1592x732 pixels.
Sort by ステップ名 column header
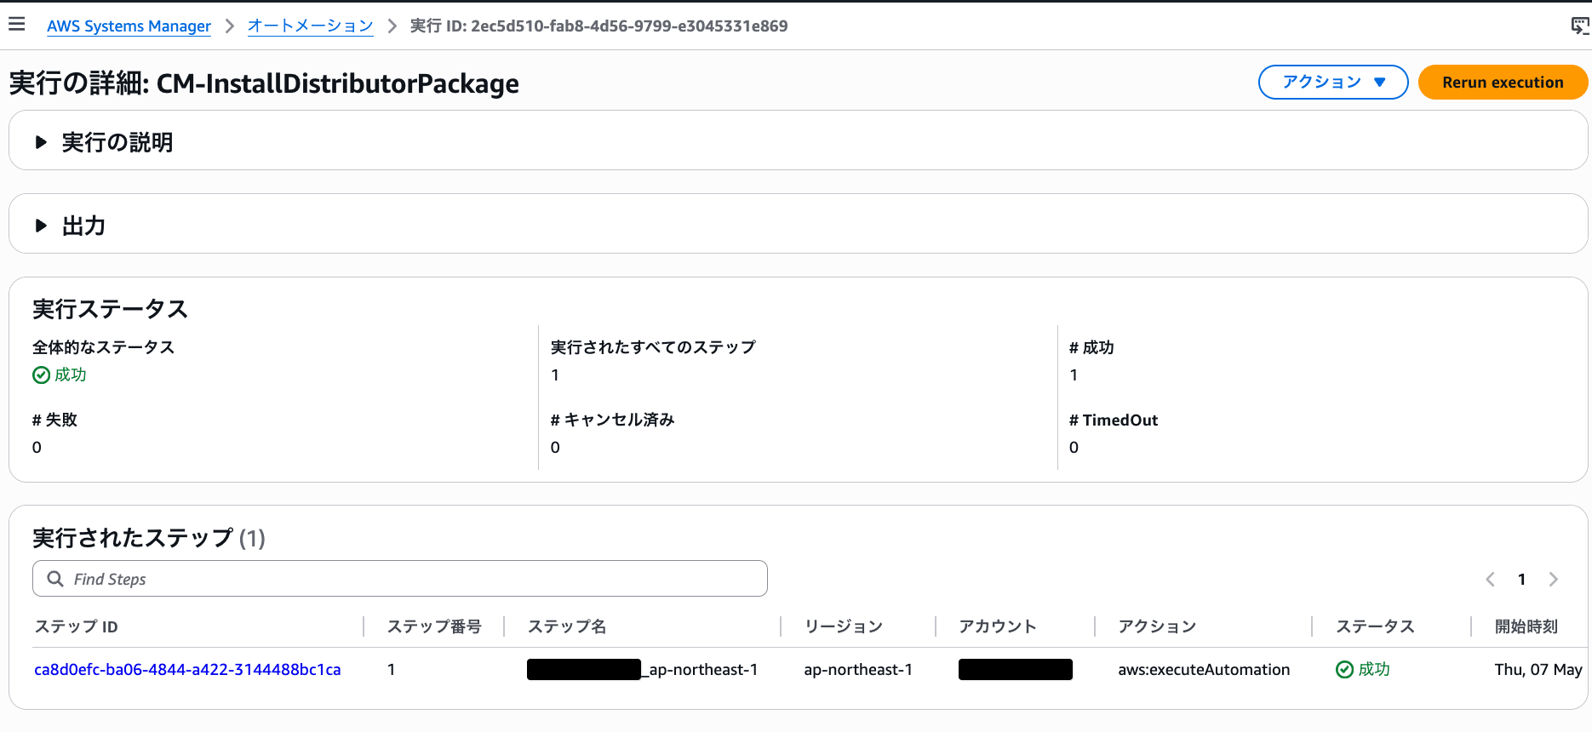567,626
